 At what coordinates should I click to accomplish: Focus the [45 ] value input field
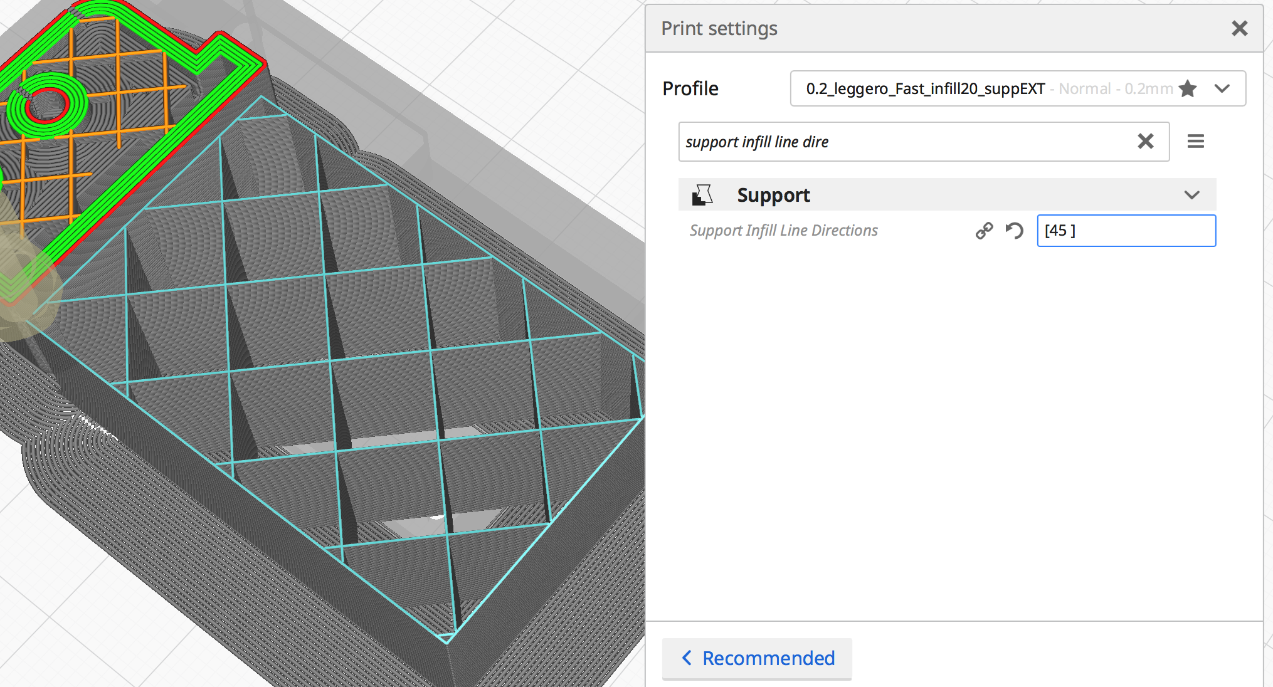[x=1126, y=231]
